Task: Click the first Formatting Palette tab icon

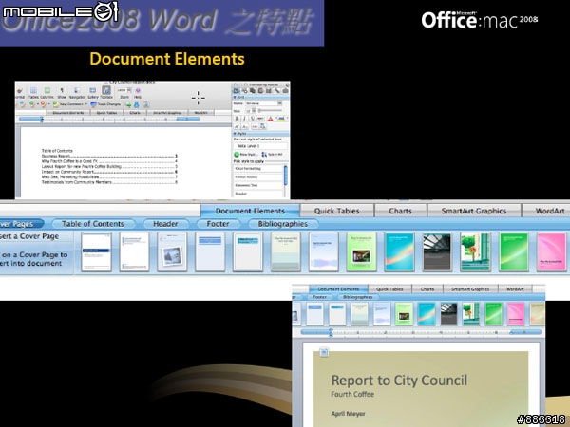Action: click(237, 91)
